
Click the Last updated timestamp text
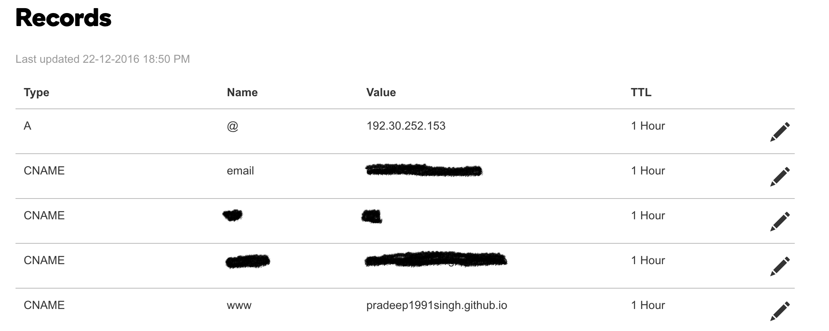(x=103, y=59)
